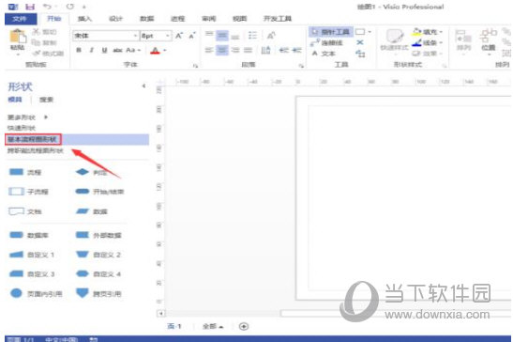Screen dimensions: 513x342
Task: Pick the Custom 4 shape (自定义 4)
Action: pos(98,273)
